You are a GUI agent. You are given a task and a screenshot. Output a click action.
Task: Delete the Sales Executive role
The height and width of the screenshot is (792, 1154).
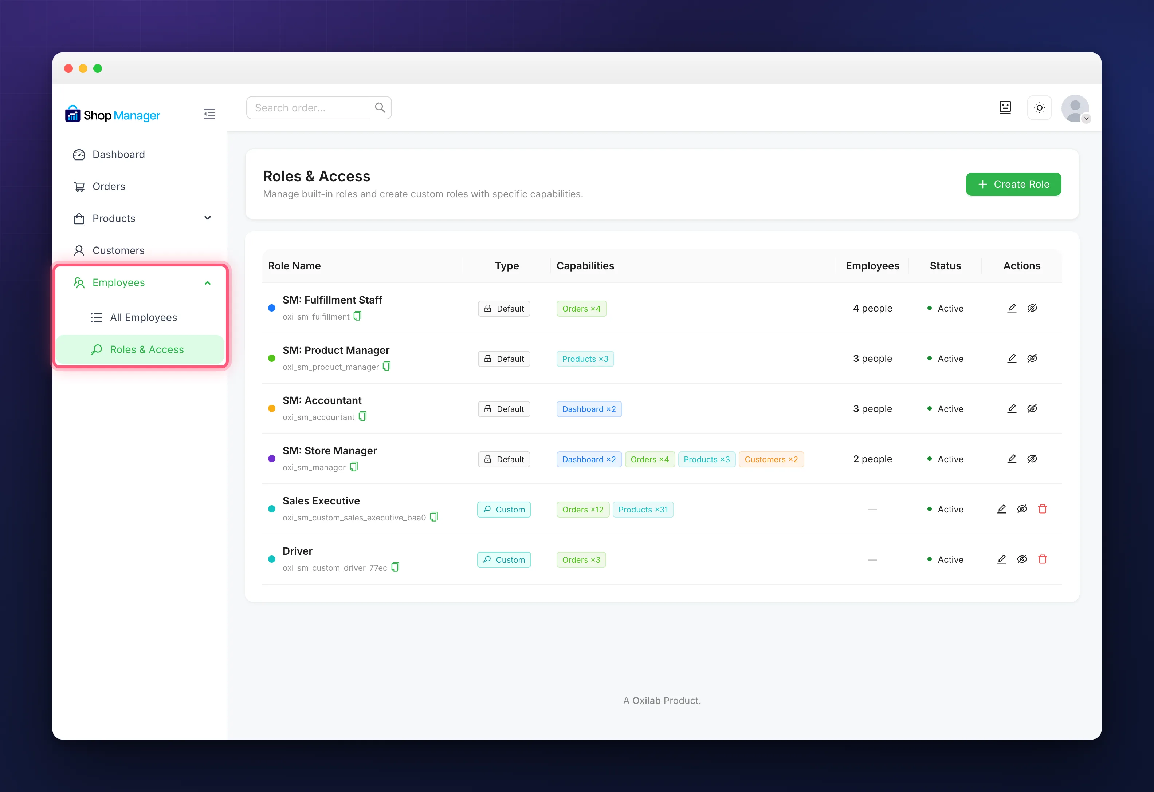[1042, 509]
